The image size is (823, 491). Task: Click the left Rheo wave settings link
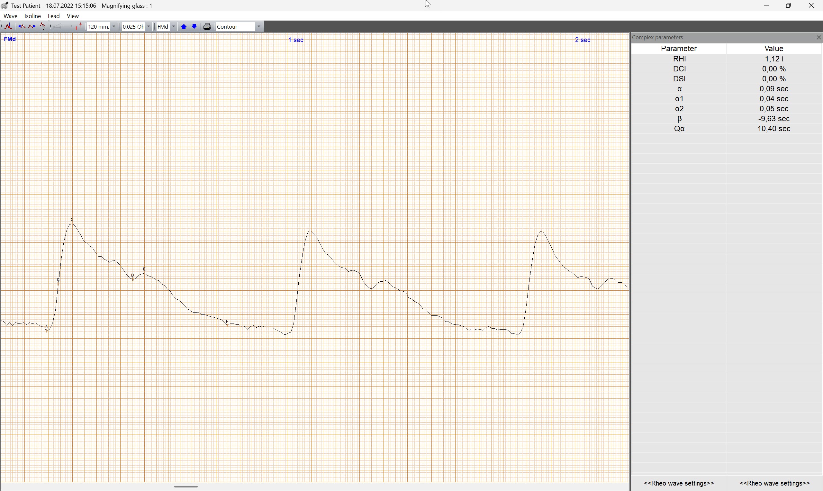[679, 483]
